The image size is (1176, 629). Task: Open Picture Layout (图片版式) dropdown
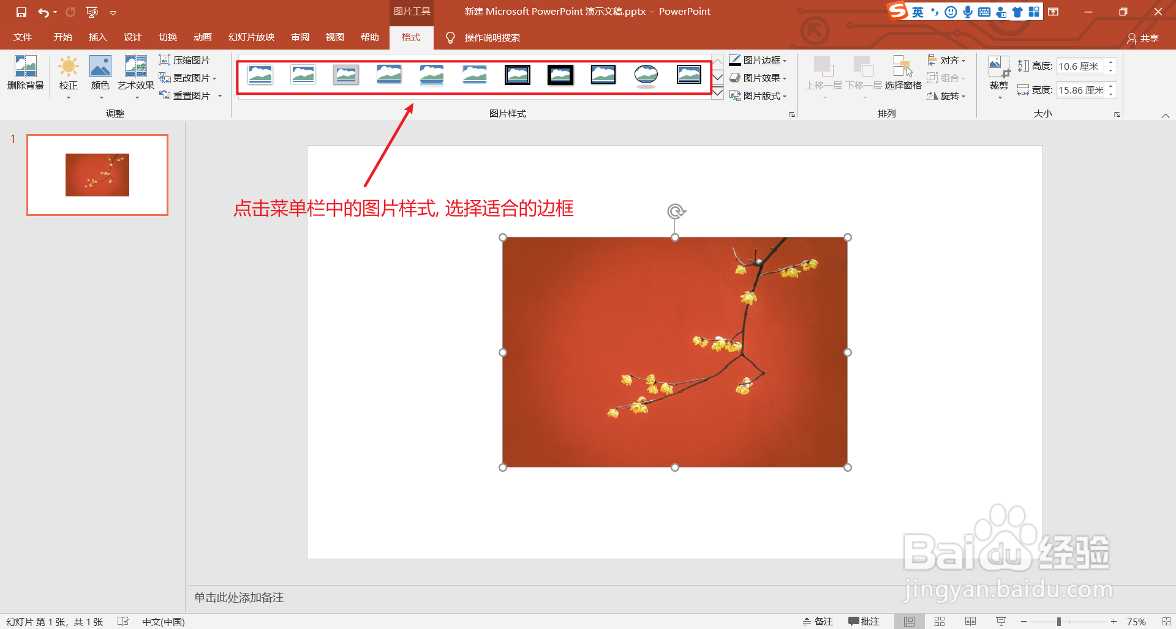coord(758,95)
